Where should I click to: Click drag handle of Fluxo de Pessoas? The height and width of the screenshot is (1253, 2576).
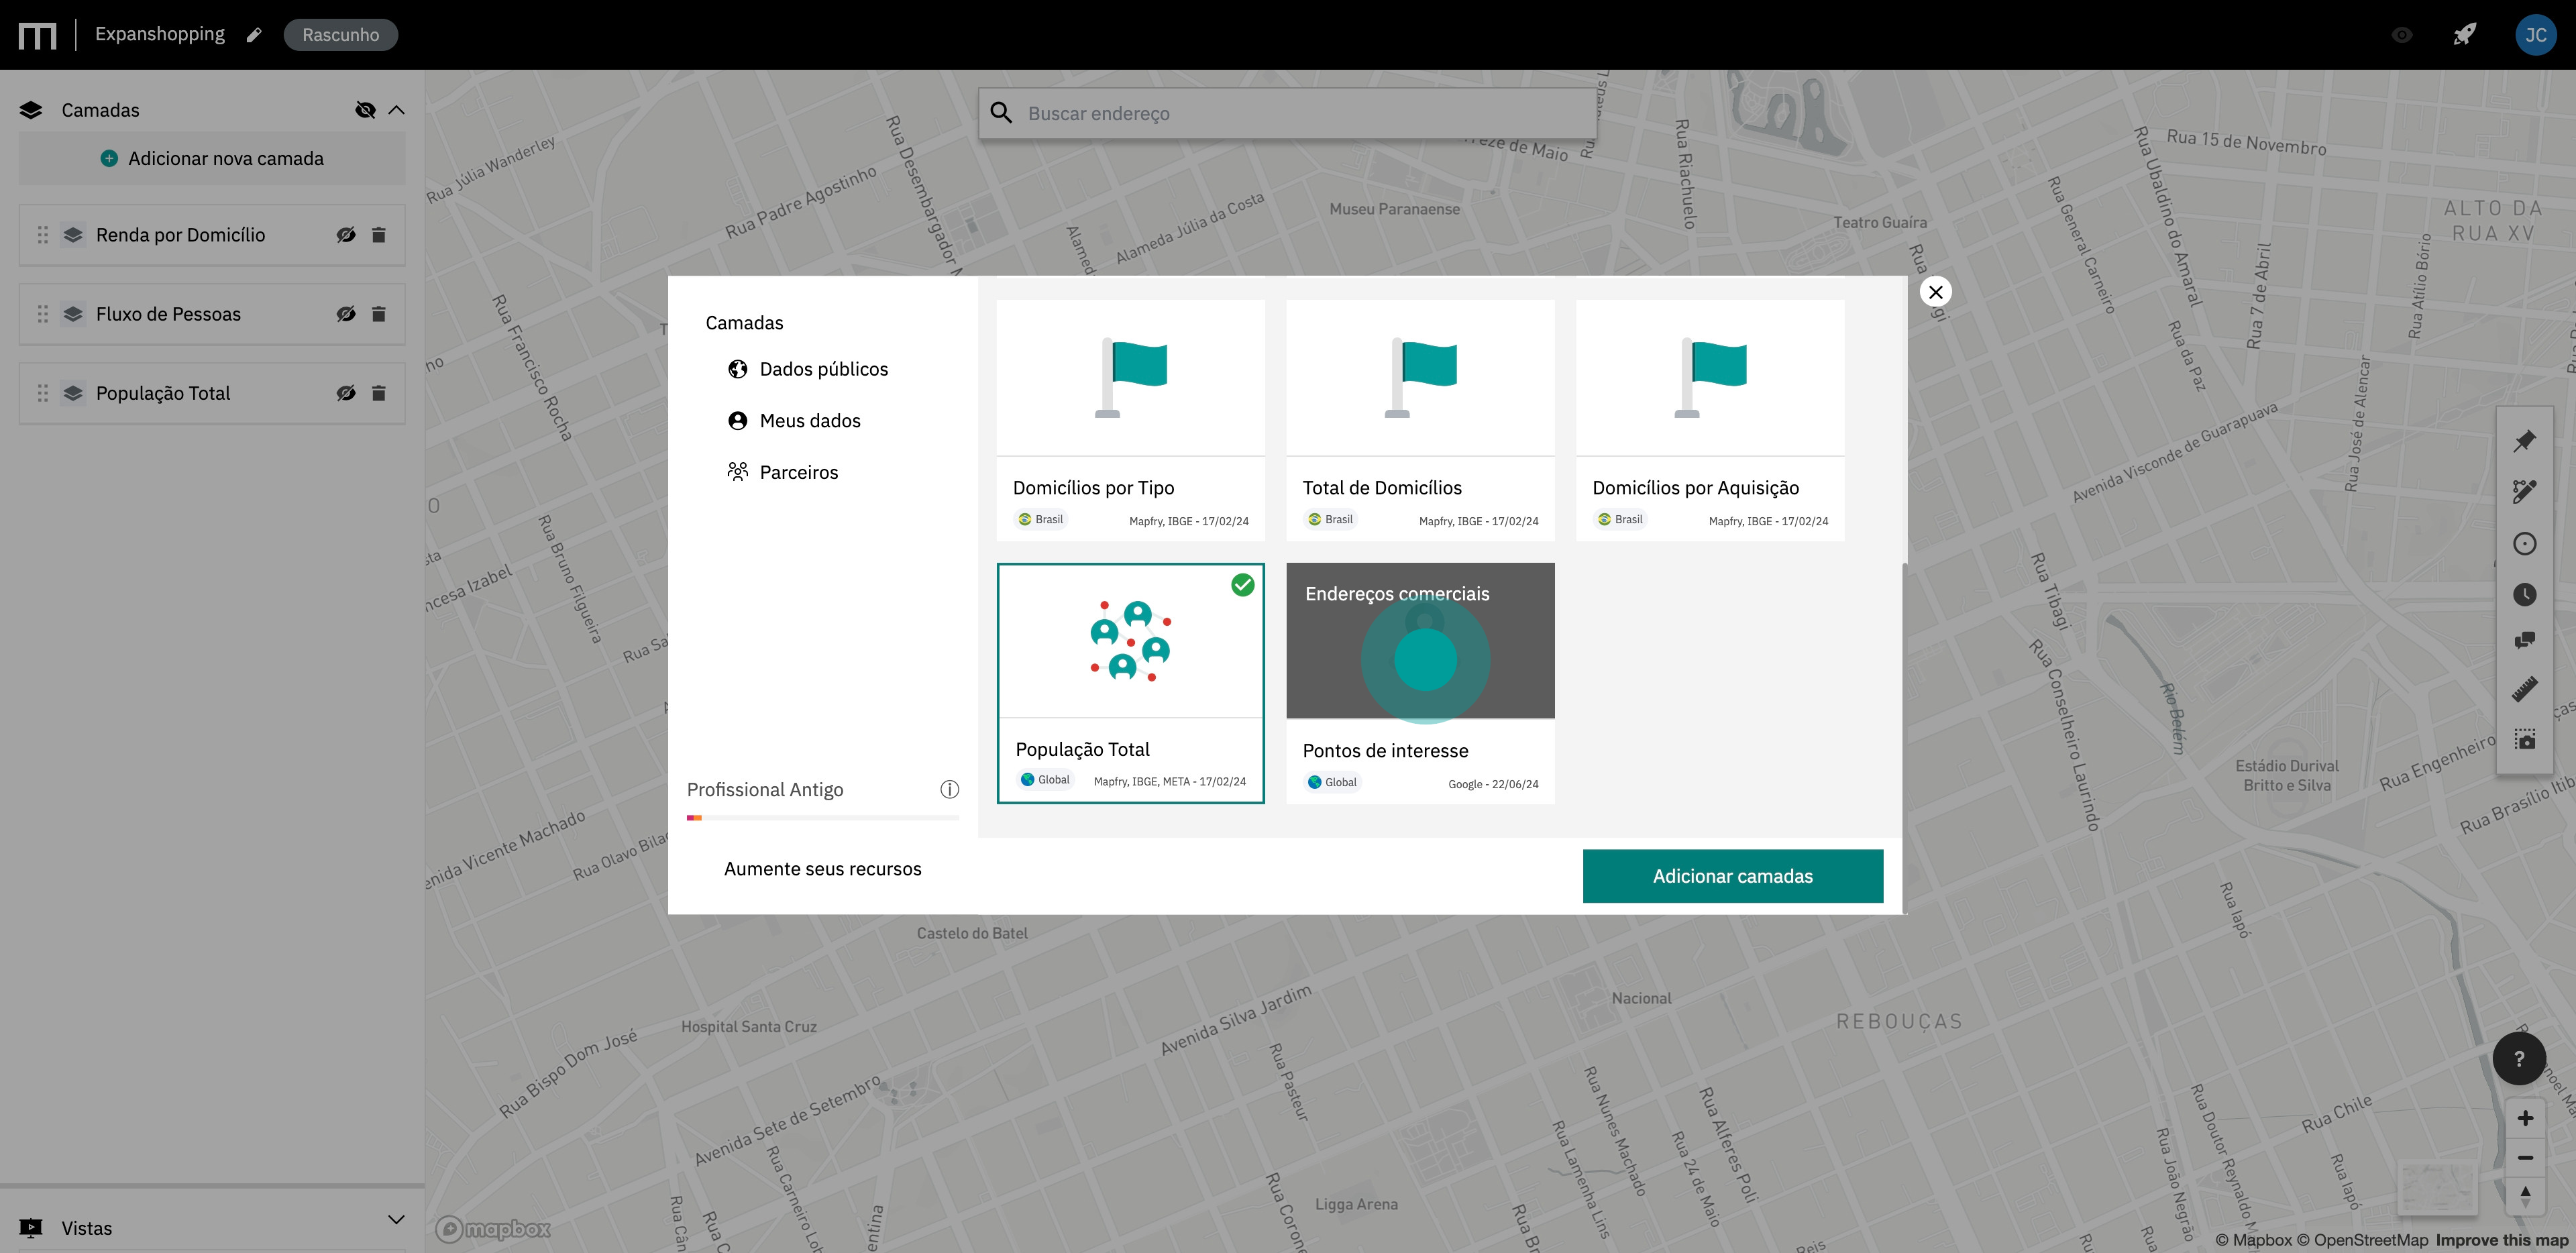(x=43, y=314)
